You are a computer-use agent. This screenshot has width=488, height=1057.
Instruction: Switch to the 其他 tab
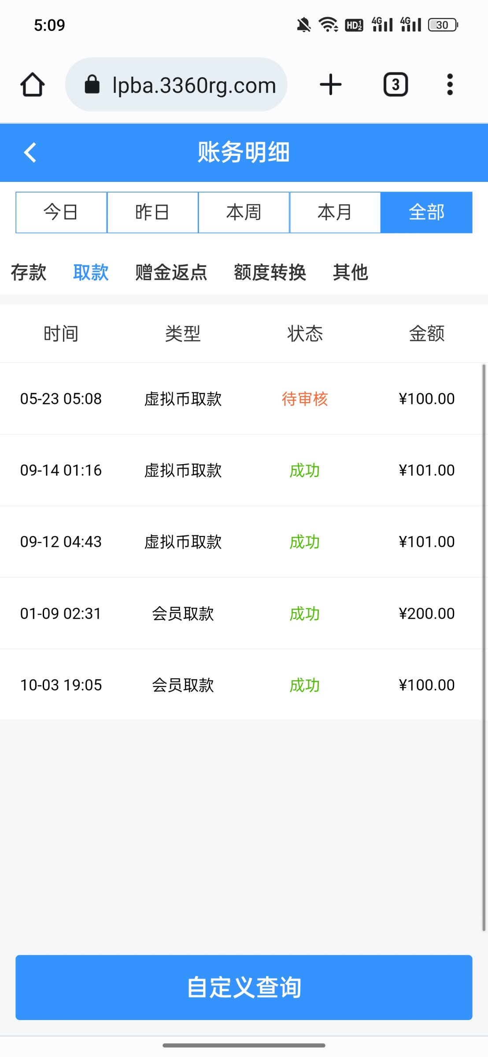[350, 272]
